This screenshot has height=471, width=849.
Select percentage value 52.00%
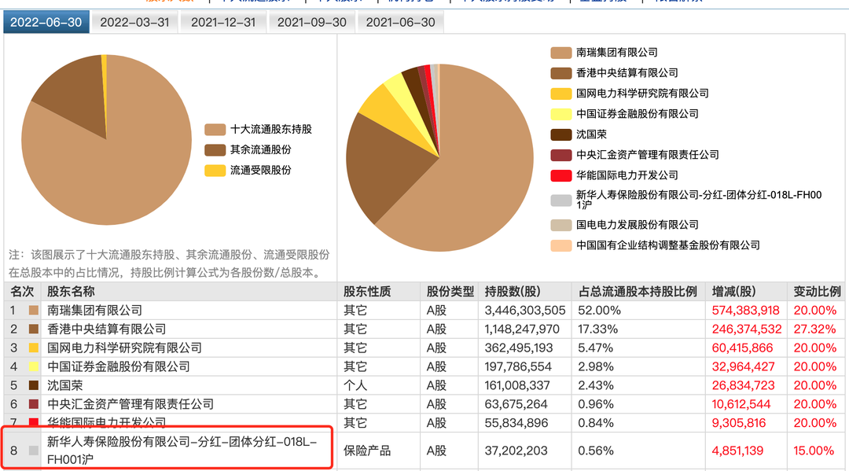599,311
